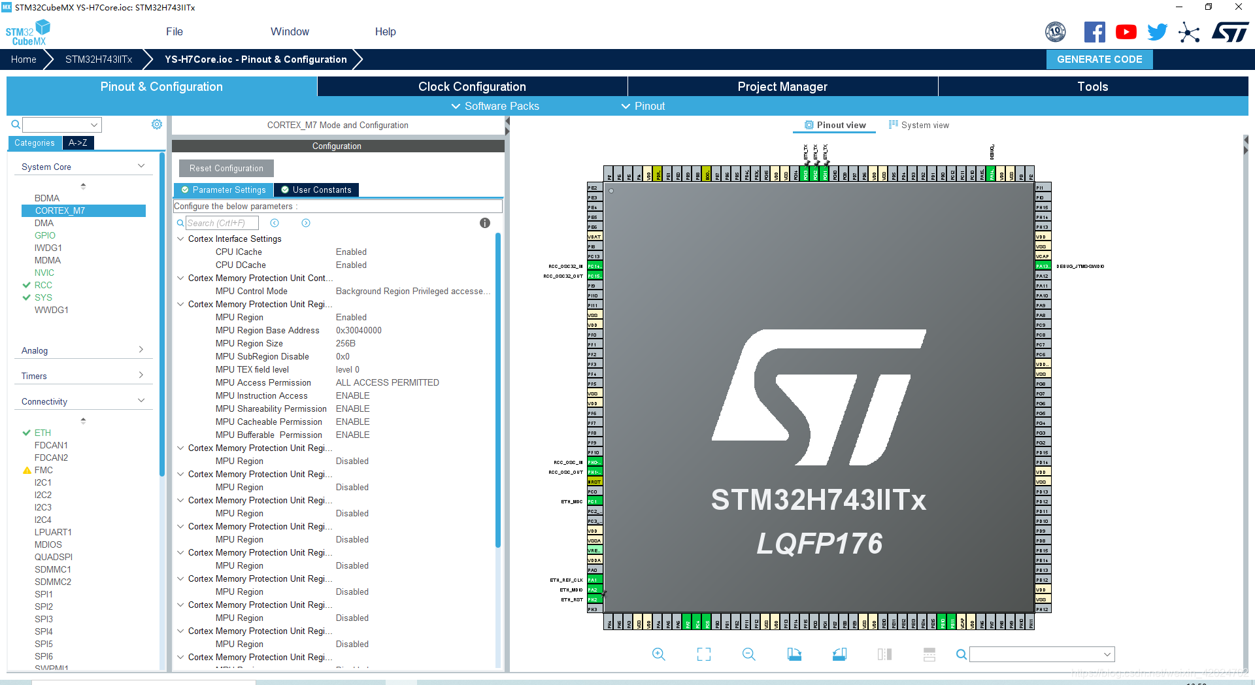Click the MPU Region Size value 256B
Image resolution: width=1255 pixels, height=685 pixels.
click(346, 343)
